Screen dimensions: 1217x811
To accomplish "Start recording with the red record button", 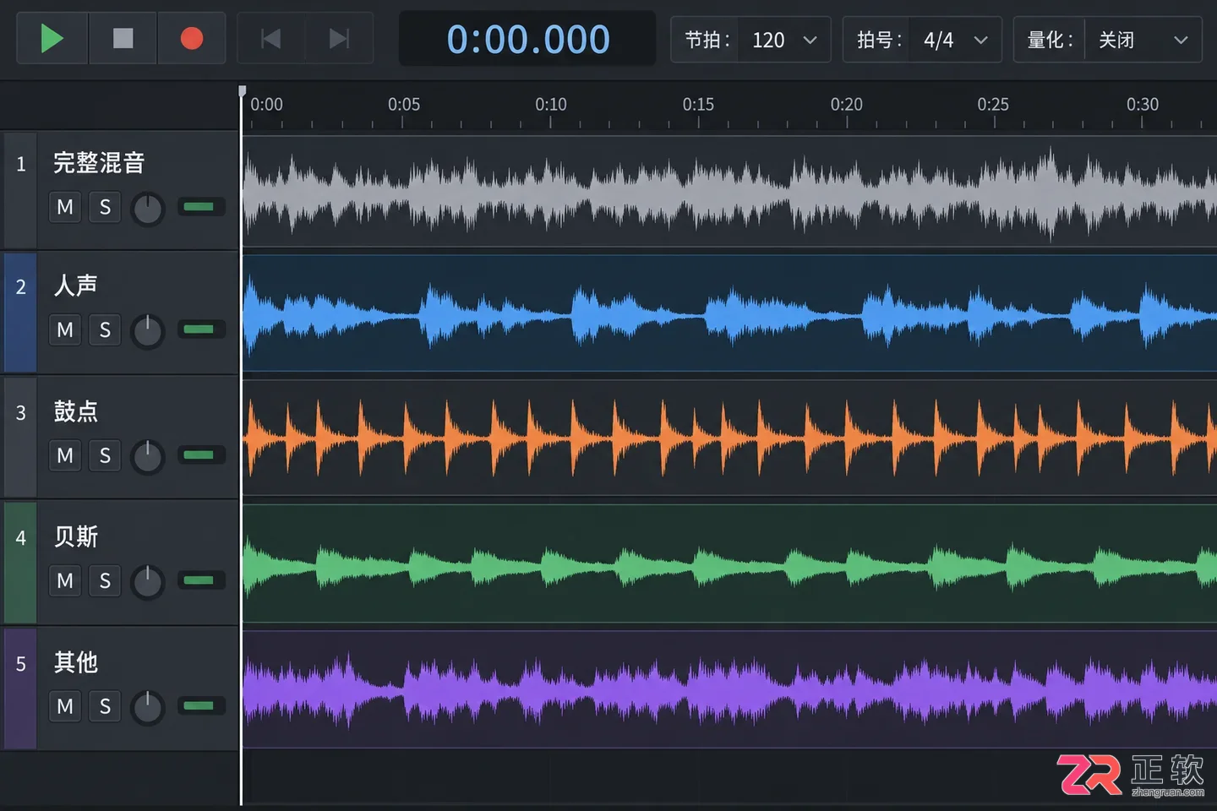I will pos(192,39).
